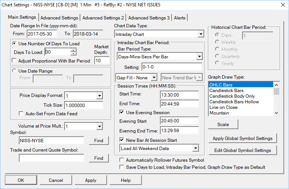
Task: Open the Alerts tab
Action: (x=180, y=18)
